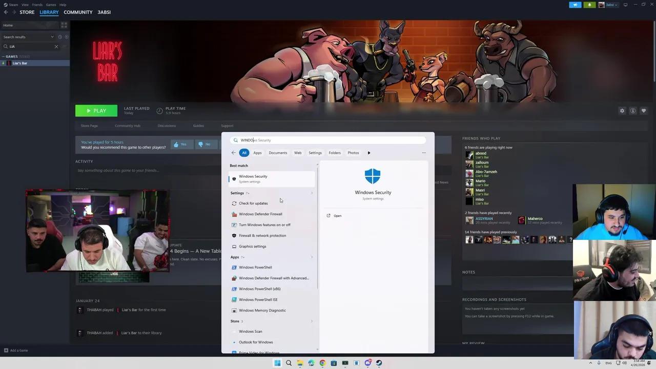The width and height of the screenshot is (656, 369).
Task: Expand the Search results dropdown
Action: (x=28, y=37)
